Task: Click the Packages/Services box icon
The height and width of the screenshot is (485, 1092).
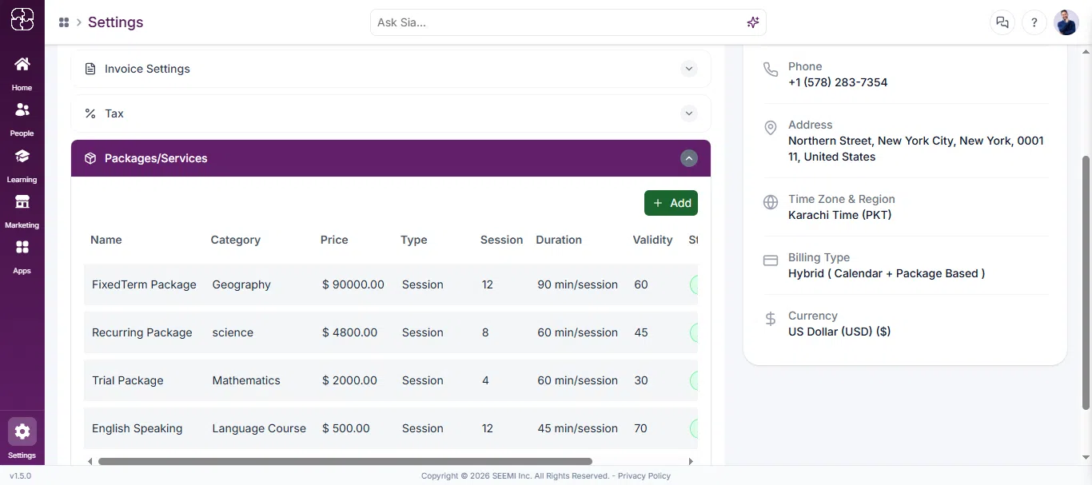Action: [90, 158]
